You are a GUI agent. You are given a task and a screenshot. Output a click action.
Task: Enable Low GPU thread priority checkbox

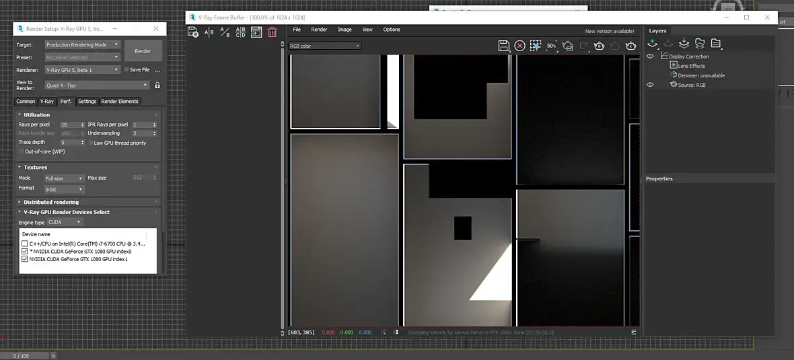pyautogui.click(x=91, y=143)
